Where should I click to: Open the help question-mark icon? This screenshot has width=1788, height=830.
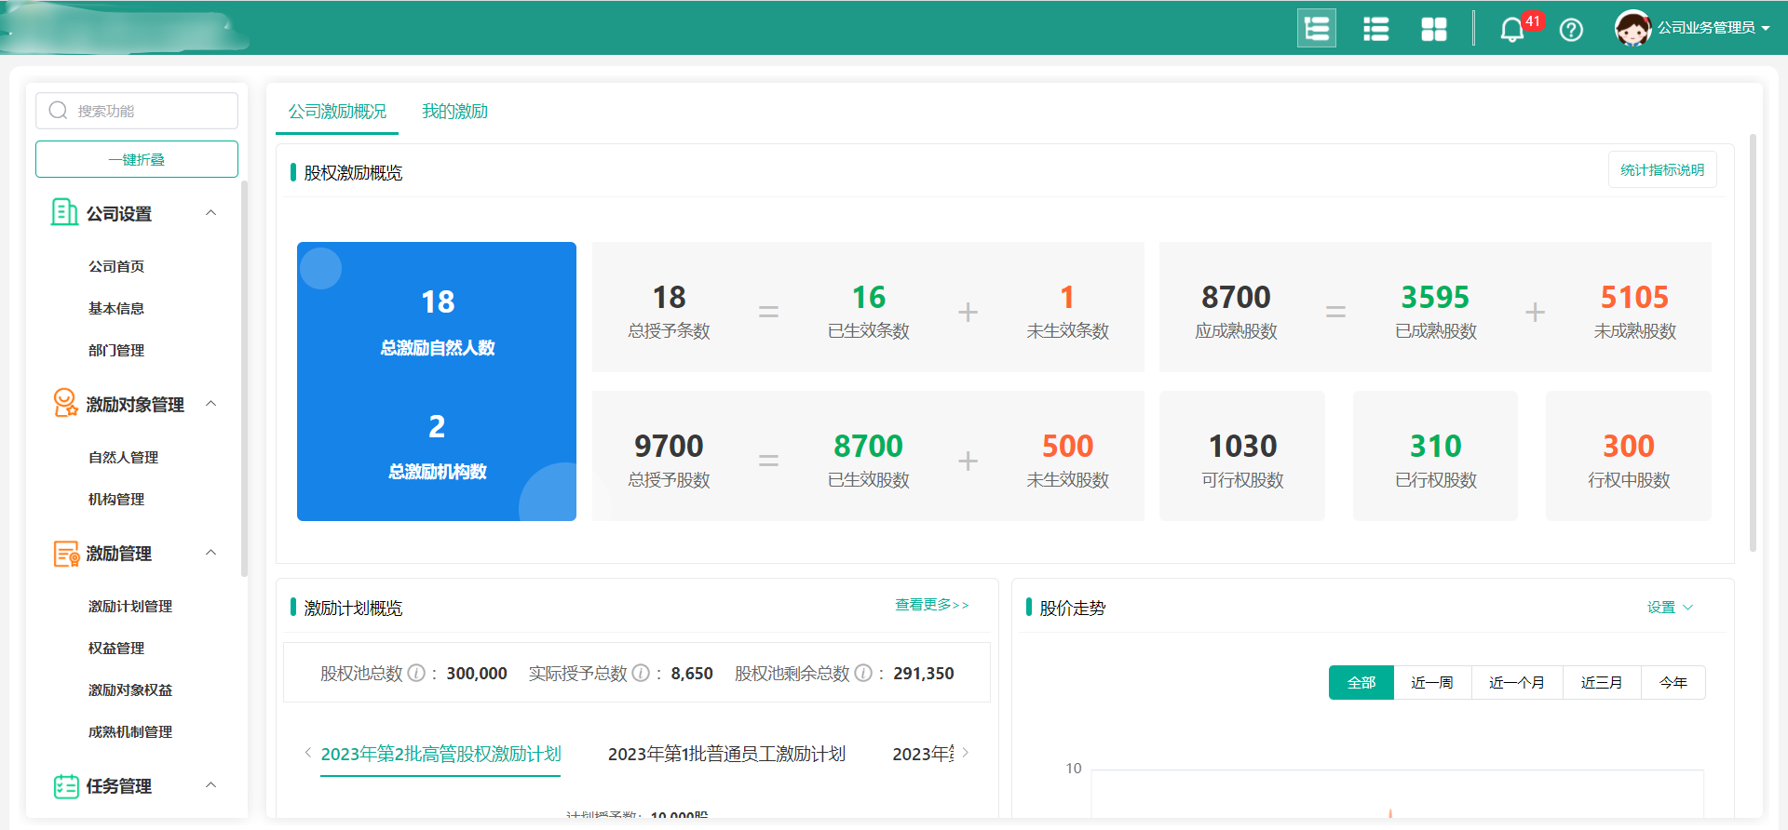[x=1571, y=30]
